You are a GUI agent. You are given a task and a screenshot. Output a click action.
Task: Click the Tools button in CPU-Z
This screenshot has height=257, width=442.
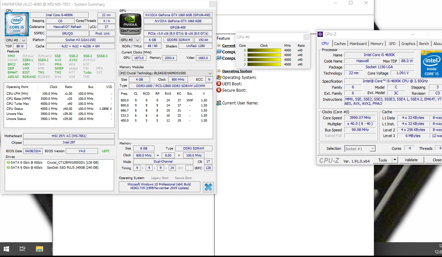tap(383, 160)
